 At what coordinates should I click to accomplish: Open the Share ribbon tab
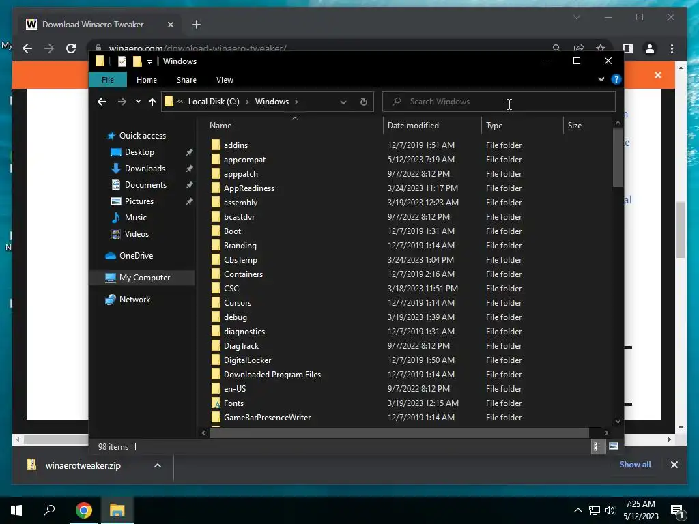coord(186,80)
